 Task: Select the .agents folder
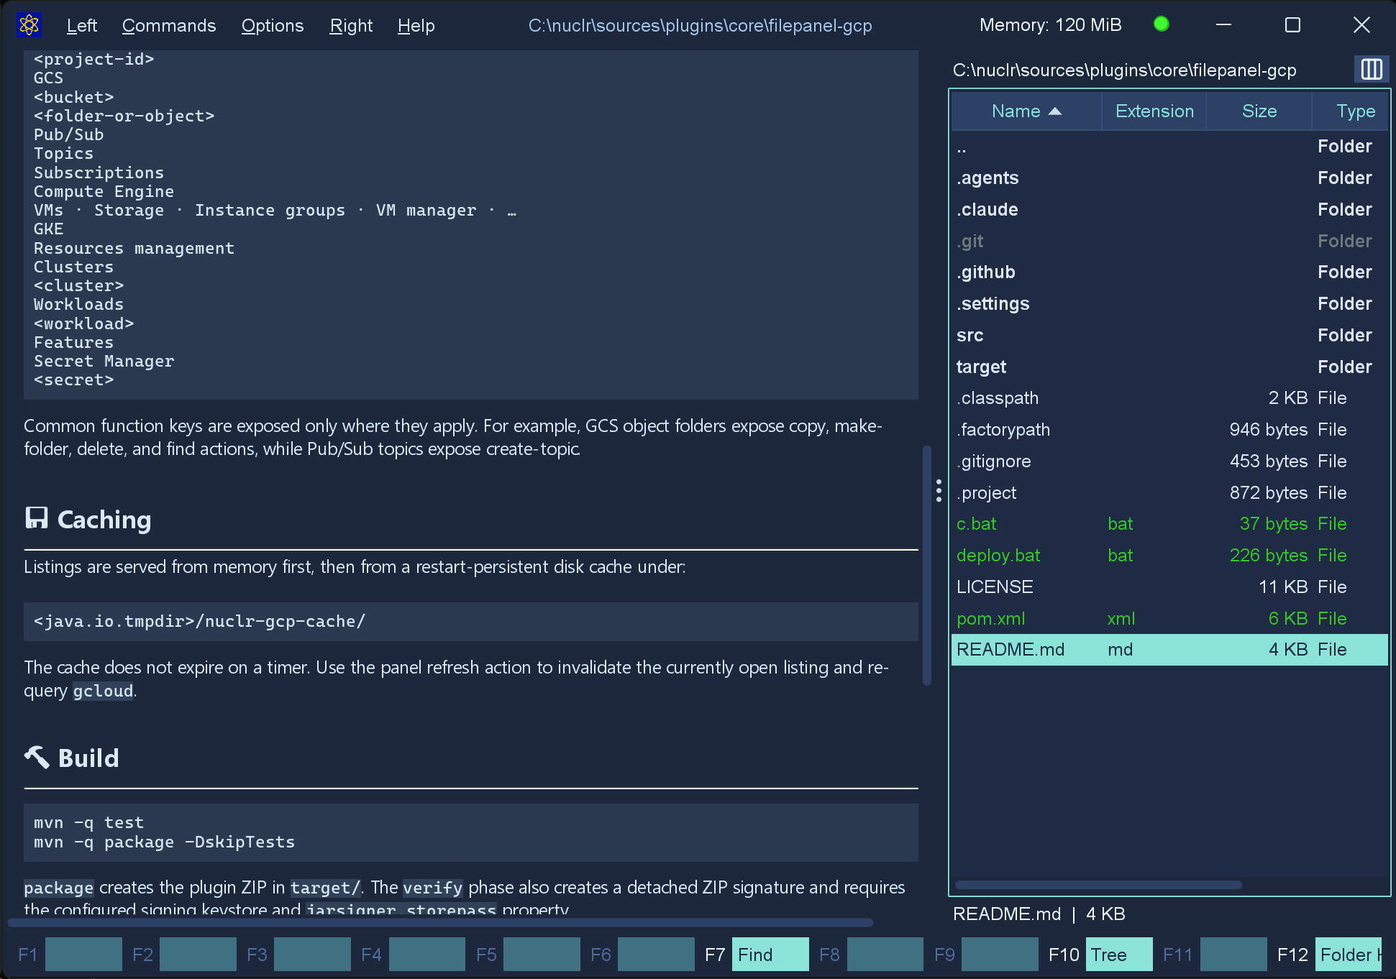(1169, 178)
